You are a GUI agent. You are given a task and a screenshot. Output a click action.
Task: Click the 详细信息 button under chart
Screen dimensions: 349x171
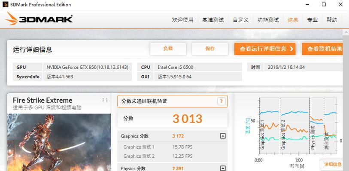point(331,164)
